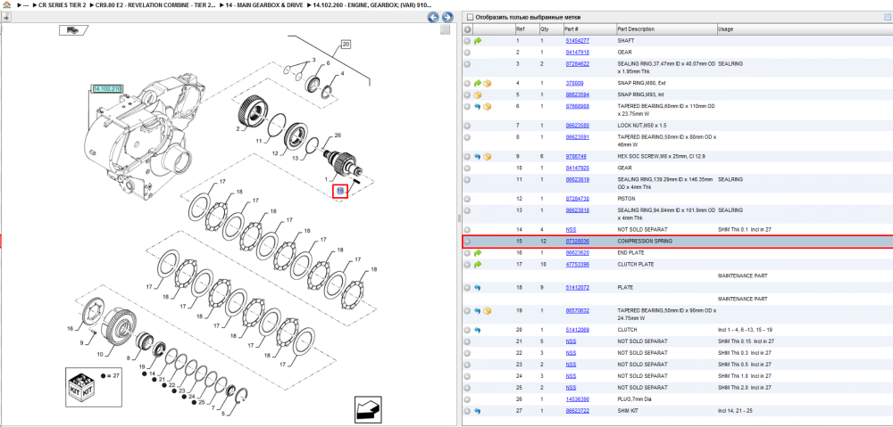893x427 pixels.
Task: Toggle the selection circle for PLUG,7mm Dia row
Action: (467, 399)
